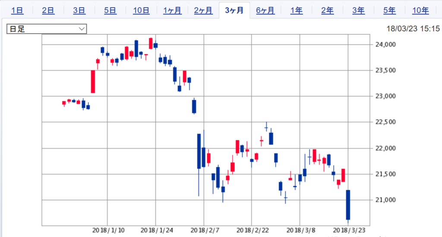Viewport: 442px width, 237px height.
Task: Switch to the 2ヶ月 chart range
Action: click(203, 11)
